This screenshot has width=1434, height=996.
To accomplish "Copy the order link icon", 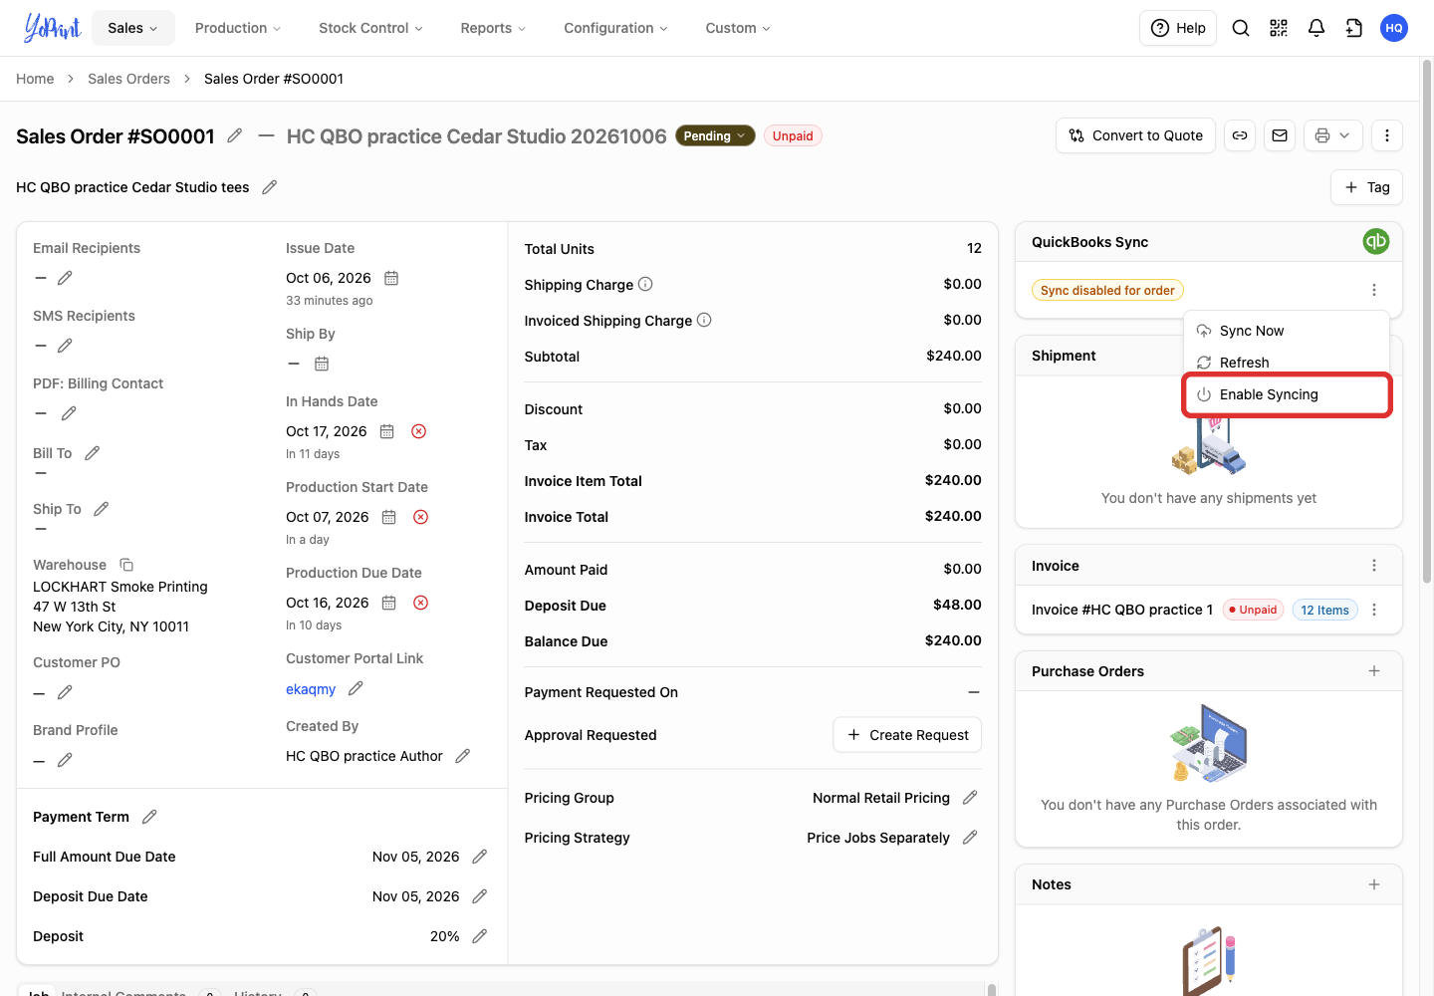I will click(x=1240, y=135).
